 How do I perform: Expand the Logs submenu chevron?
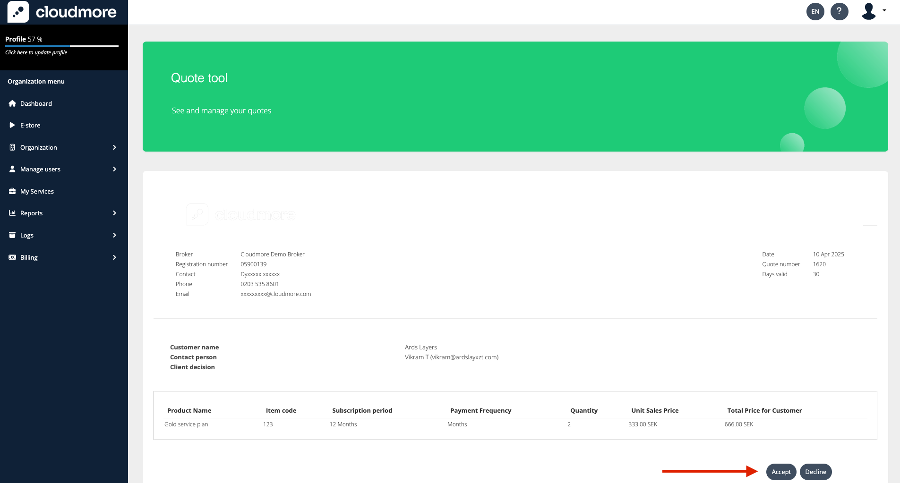coord(114,235)
